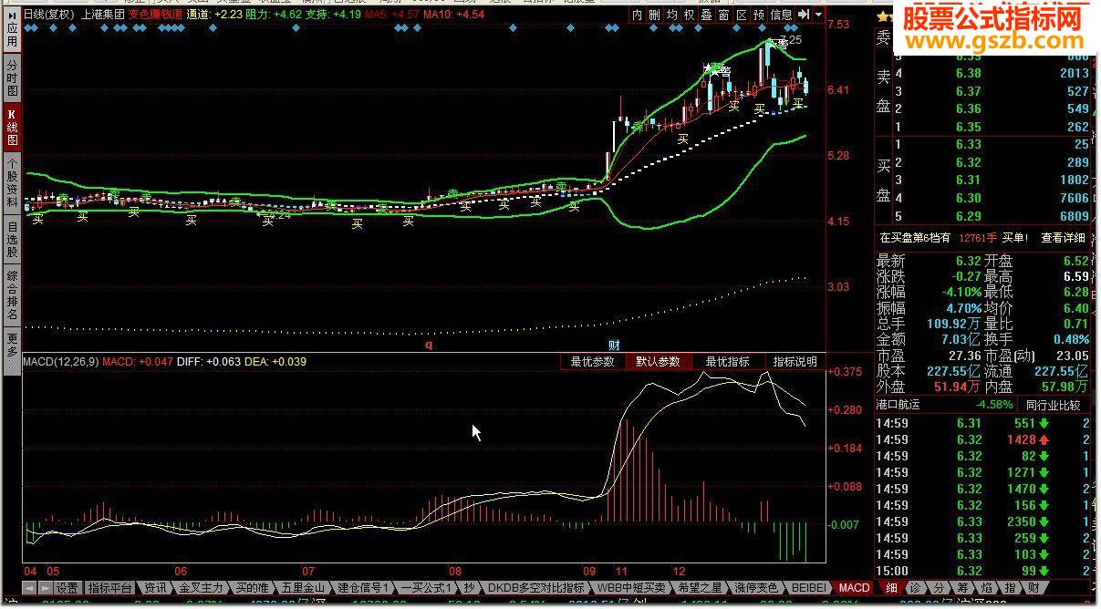Select the 五里金山 indicator tab
Viewport: 1101px width, 609px height.
click(303, 588)
